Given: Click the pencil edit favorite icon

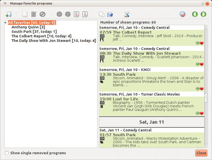Looking at the screenshot, I should [34, 14].
